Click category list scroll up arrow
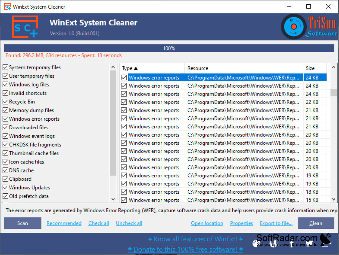The width and height of the screenshot is (339, 255). pos(113,67)
